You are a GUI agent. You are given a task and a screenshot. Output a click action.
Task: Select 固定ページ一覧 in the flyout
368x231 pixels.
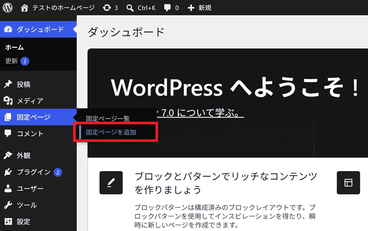click(x=108, y=119)
